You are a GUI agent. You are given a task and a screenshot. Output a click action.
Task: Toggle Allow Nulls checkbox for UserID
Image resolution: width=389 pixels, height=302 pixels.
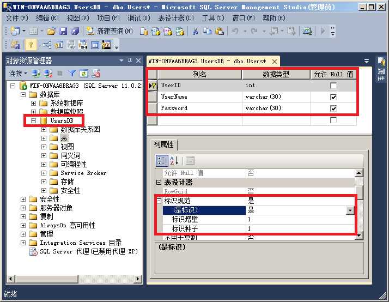coord(333,86)
